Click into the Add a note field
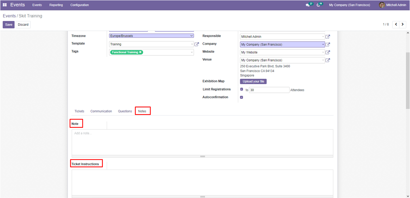 click(x=202, y=142)
